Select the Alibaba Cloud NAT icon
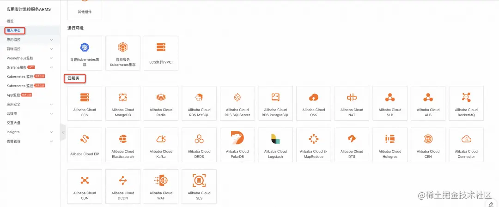 point(352,97)
